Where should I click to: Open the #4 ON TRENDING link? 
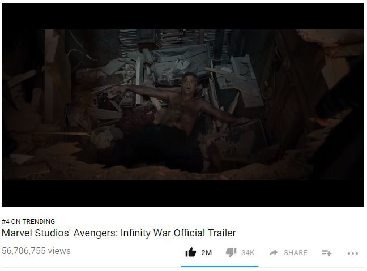point(28,221)
